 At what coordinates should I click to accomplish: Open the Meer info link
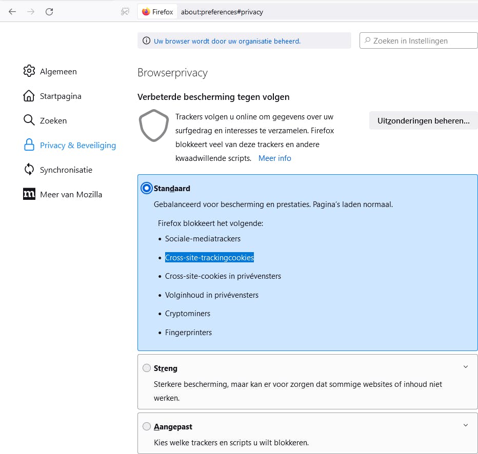point(274,158)
